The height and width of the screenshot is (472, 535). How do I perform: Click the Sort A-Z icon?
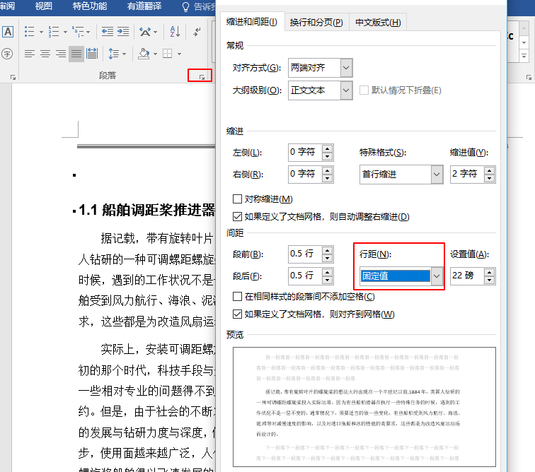(175, 32)
